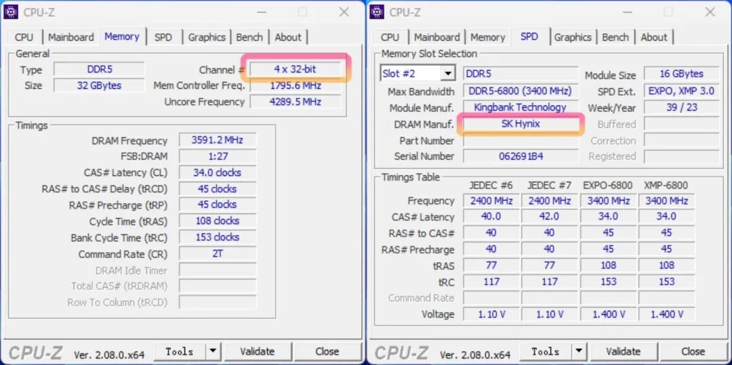
Task: Click the 1.10 V Voltage cell under JEDEC #6
Action: point(491,314)
